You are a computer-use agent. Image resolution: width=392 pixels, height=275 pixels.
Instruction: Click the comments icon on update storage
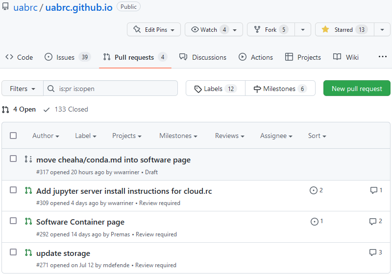373,252
